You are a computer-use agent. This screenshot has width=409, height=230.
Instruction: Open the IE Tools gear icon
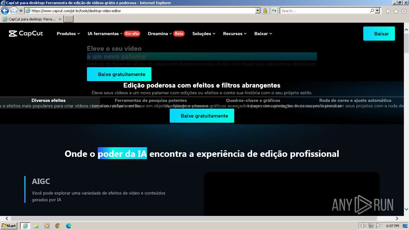404,11
